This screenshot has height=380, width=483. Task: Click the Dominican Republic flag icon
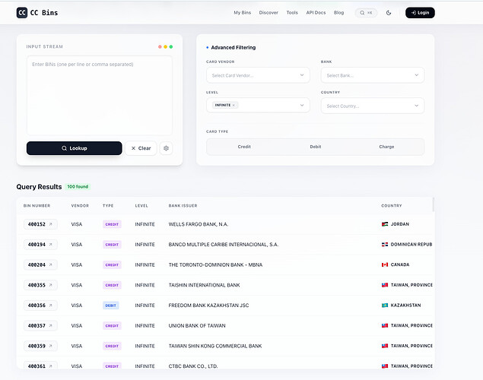coord(385,244)
